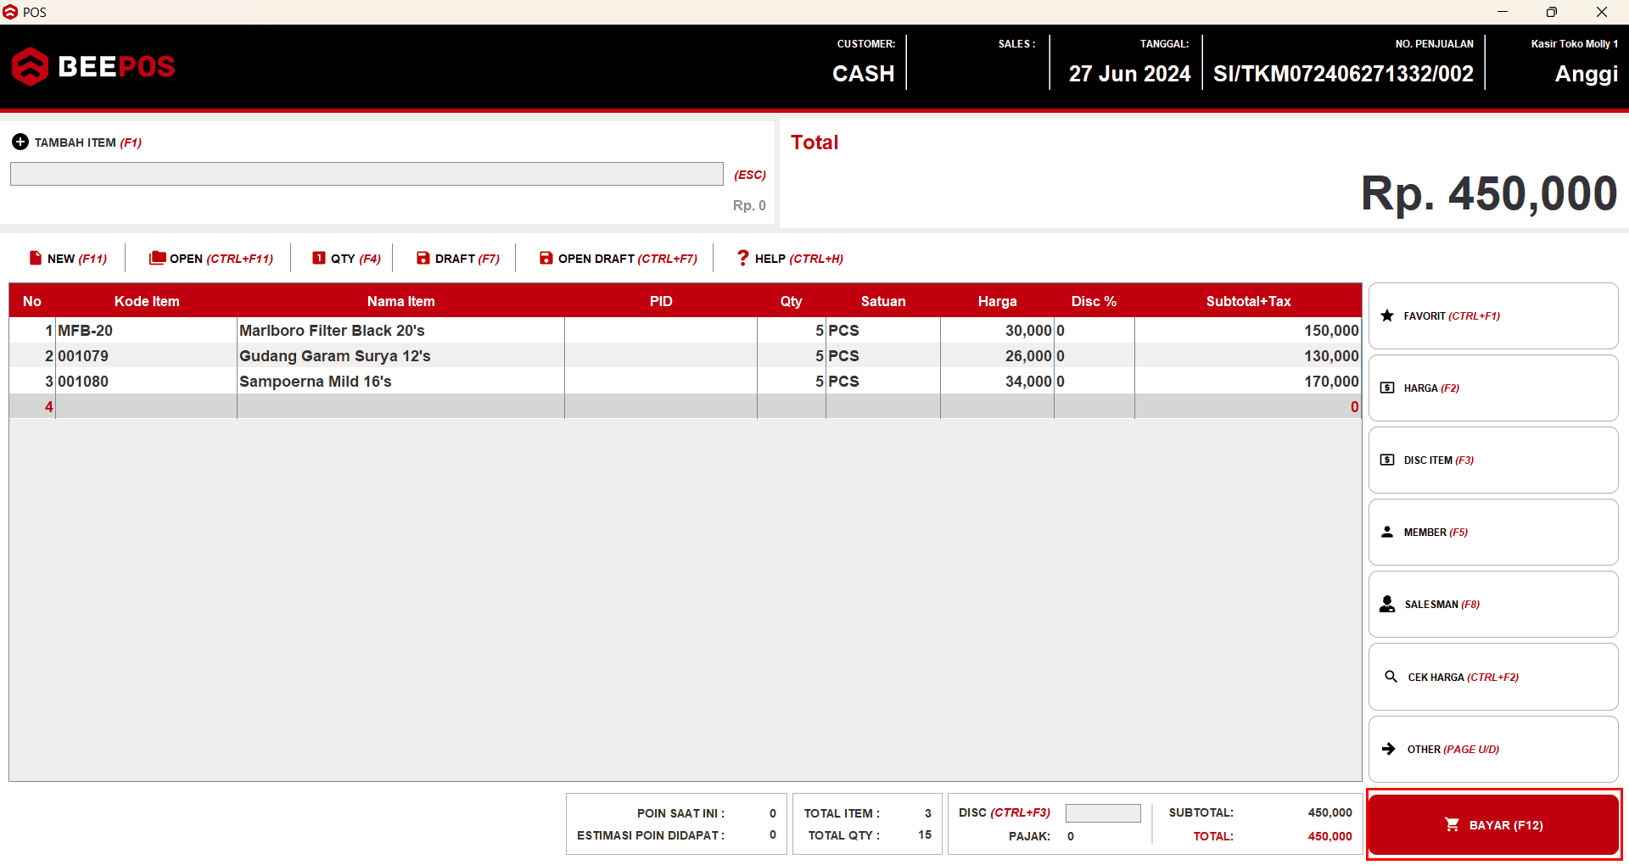1629x865 pixels.
Task: Select row Gudang Garam Surya 12's
Action: [x=686, y=355]
